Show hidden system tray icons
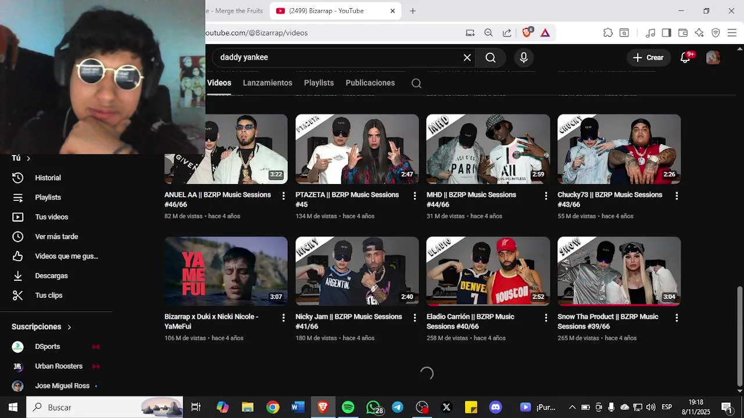This screenshot has width=744, height=418. (572, 408)
